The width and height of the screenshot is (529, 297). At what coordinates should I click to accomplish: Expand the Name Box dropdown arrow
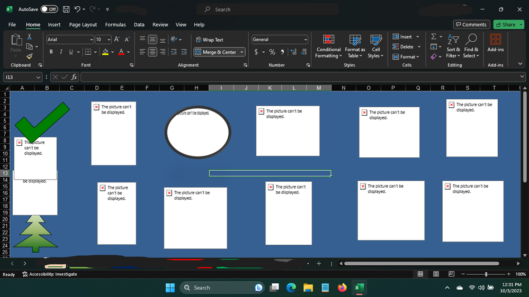[x=38, y=77]
